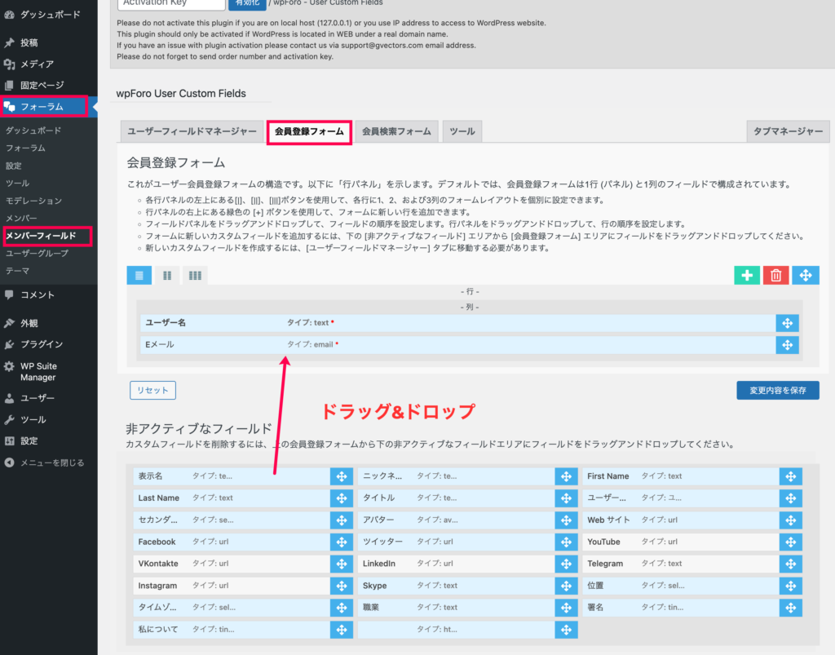Collapse menu with メニューを閉じる
The height and width of the screenshot is (655, 835).
click(x=48, y=462)
